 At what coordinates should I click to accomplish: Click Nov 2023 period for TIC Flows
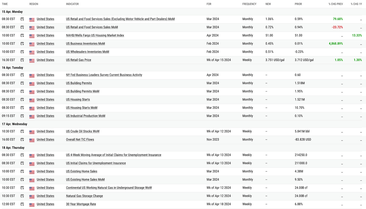213,140
